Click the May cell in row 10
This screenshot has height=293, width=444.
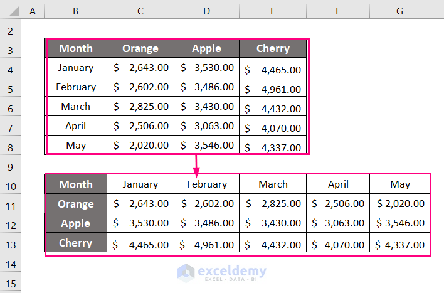(x=400, y=184)
